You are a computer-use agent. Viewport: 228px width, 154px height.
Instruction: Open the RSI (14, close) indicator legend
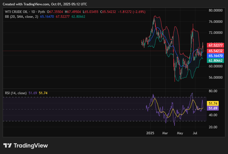pyautogui.click(x=16, y=93)
